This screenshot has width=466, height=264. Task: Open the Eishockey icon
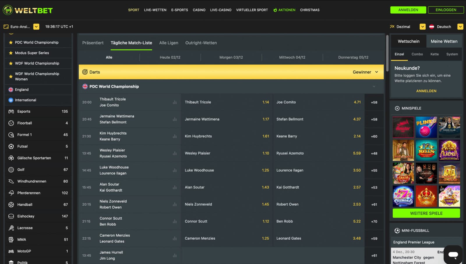11,216
